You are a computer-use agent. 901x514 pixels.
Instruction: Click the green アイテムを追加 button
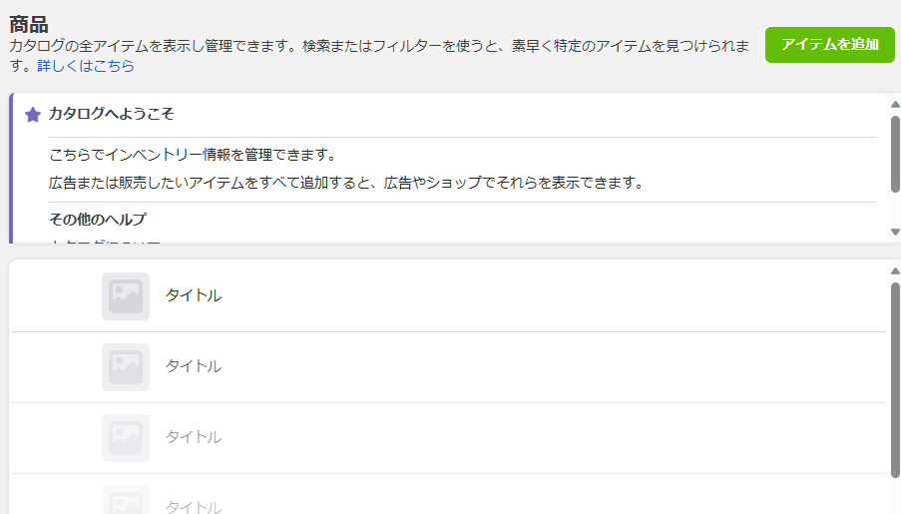(830, 44)
